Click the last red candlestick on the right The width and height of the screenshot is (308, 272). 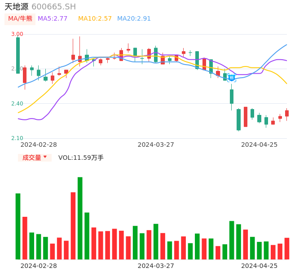[287, 113]
